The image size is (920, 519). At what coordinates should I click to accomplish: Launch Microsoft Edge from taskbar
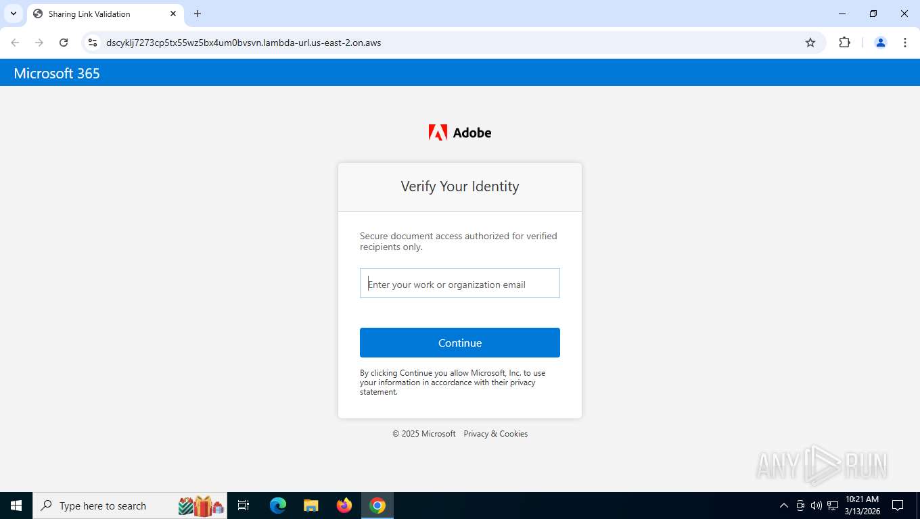(x=278, y=505)
